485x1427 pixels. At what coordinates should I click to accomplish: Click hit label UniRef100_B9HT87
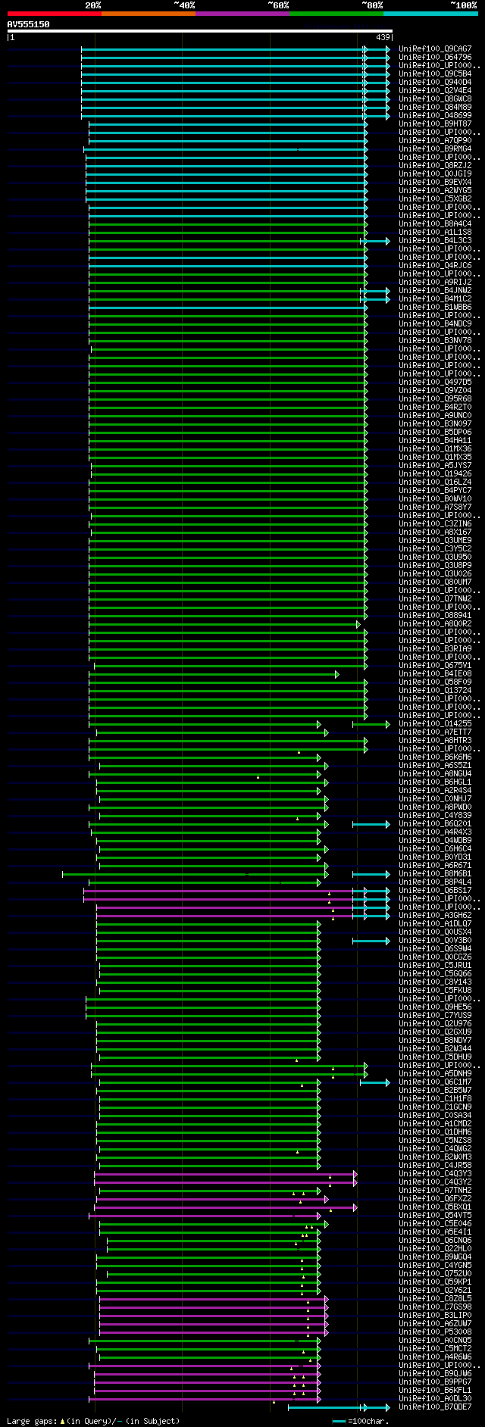click(435, 124)
